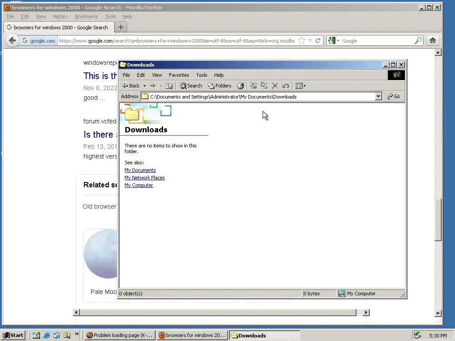
Task: Open the Firefox View menu
Action: click(41, 16)
